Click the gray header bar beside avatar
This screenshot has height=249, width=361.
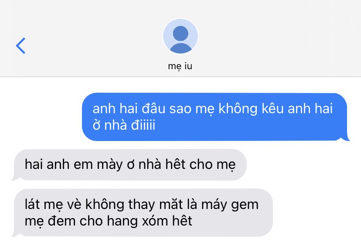pyautogui.click(x=276, y=38)
